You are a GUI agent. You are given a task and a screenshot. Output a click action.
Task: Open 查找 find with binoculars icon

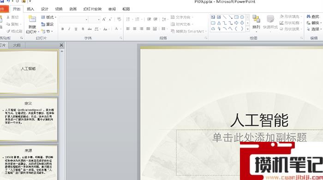pyautogui.click(x=313, y=17)
